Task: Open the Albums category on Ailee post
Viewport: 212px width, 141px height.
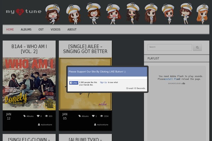Action: click(x=85, y=116)
